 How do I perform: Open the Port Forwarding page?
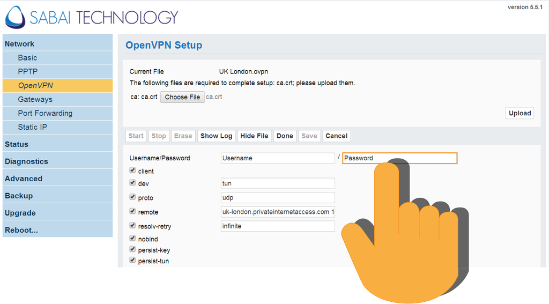click(57, 113)
